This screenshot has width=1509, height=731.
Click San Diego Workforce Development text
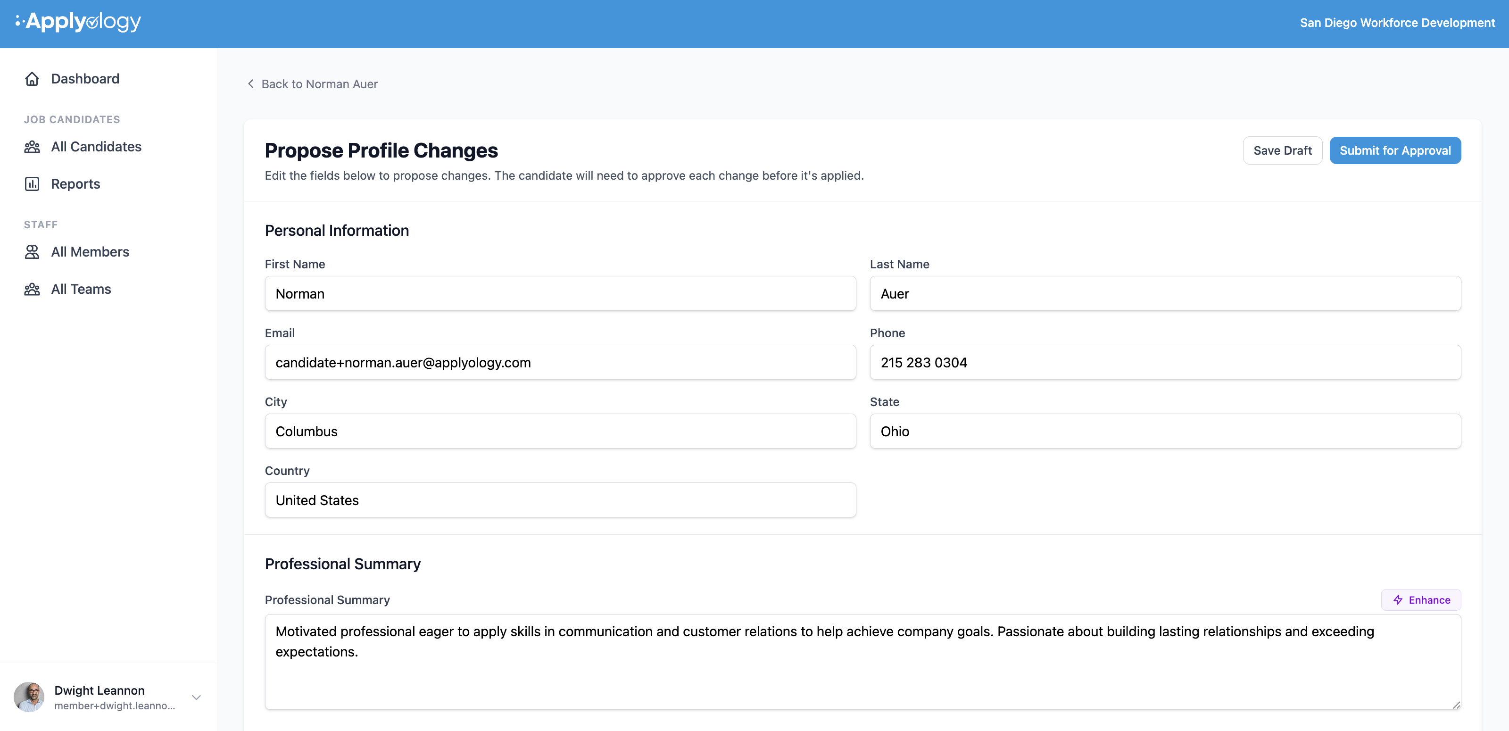(1397, 23)
